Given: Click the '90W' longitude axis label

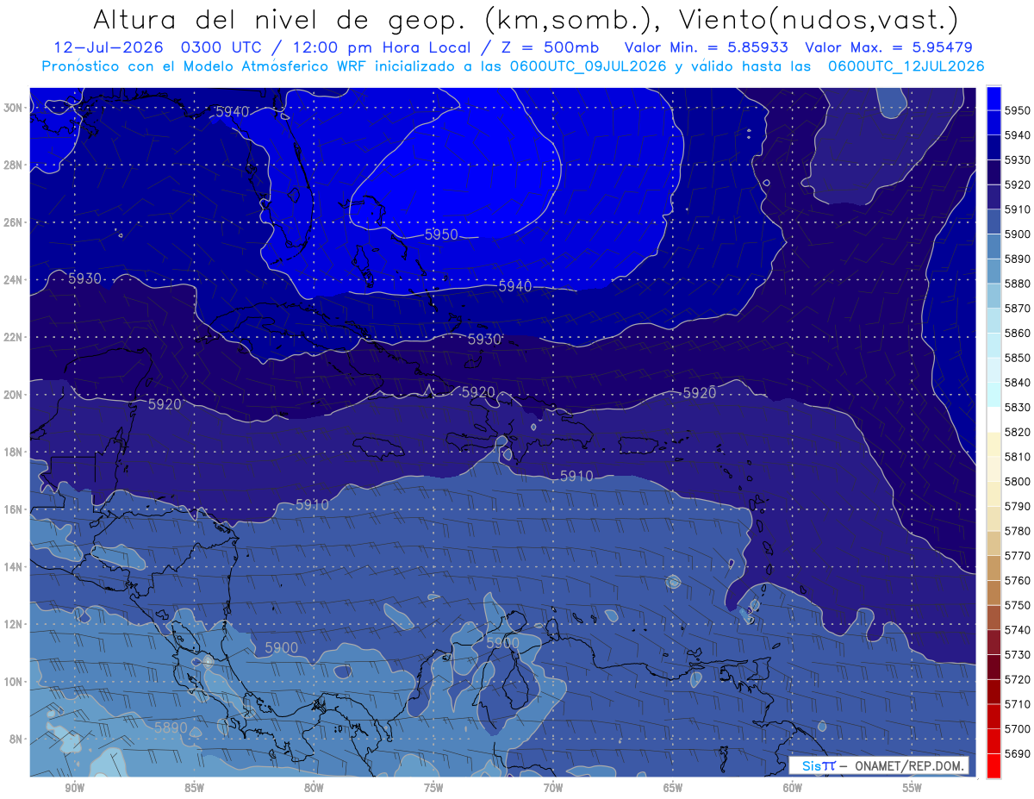Looking at the screenshot, I should tap(74, 788).
